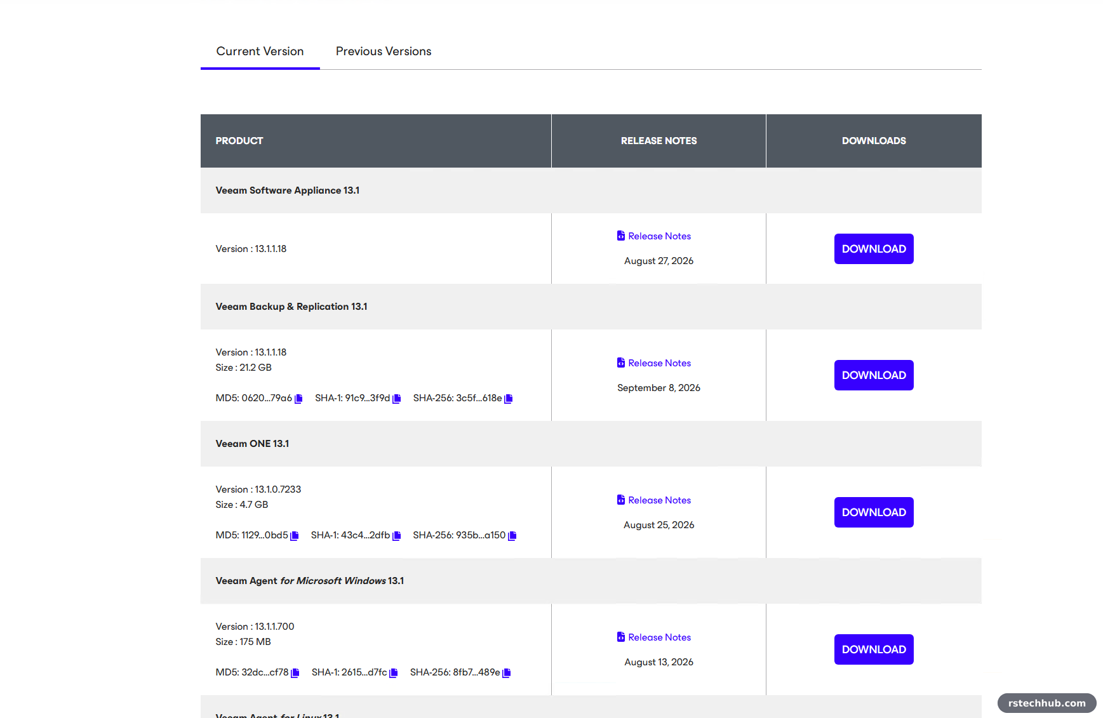Click the Size : 175 MB text
The image size is (1103, 718).
point(243,642)
